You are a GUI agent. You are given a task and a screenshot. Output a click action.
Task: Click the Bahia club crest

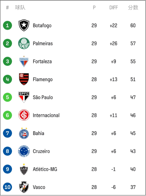point(24,133)
